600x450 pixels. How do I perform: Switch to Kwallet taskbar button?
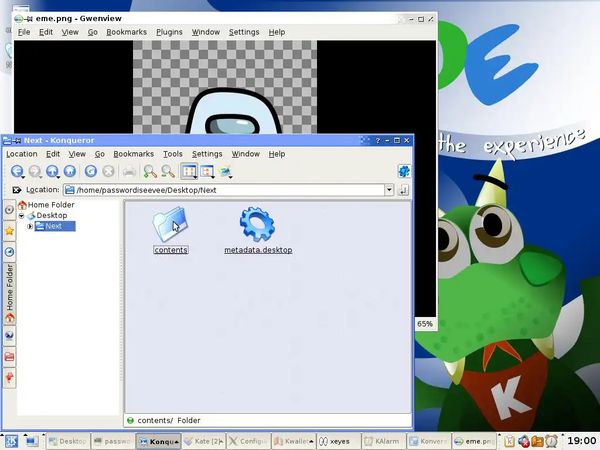pyautogui.click(x=294, y=441)
